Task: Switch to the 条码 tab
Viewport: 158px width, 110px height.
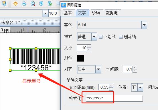Action: (96, 13)
